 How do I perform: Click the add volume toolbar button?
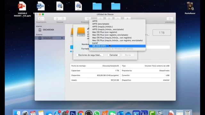pos(57,19)
